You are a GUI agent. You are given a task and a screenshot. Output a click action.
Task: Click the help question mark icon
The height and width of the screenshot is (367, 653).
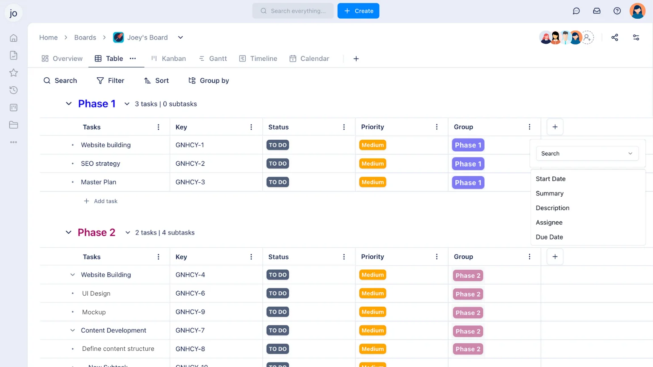617,11
